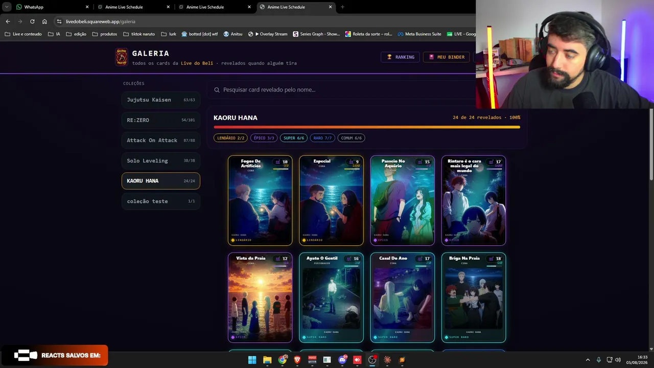Open the Series Graph bookmark
The height and width of the screenshot is (368, 654).
316,34
